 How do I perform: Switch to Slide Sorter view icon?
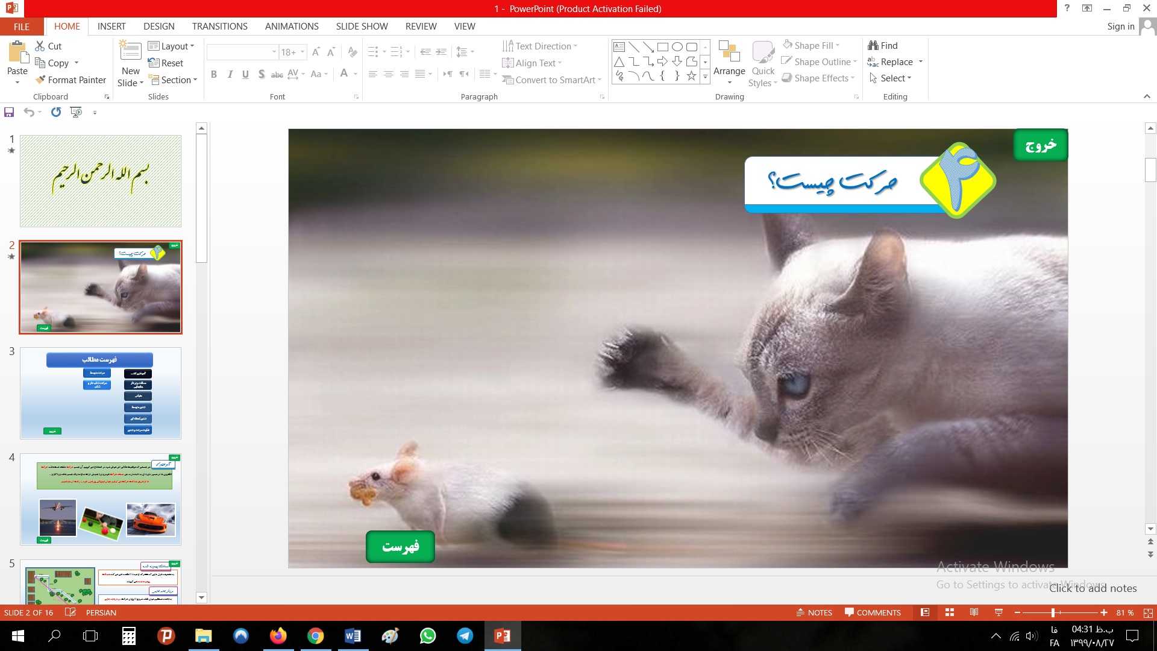[950, 612]
